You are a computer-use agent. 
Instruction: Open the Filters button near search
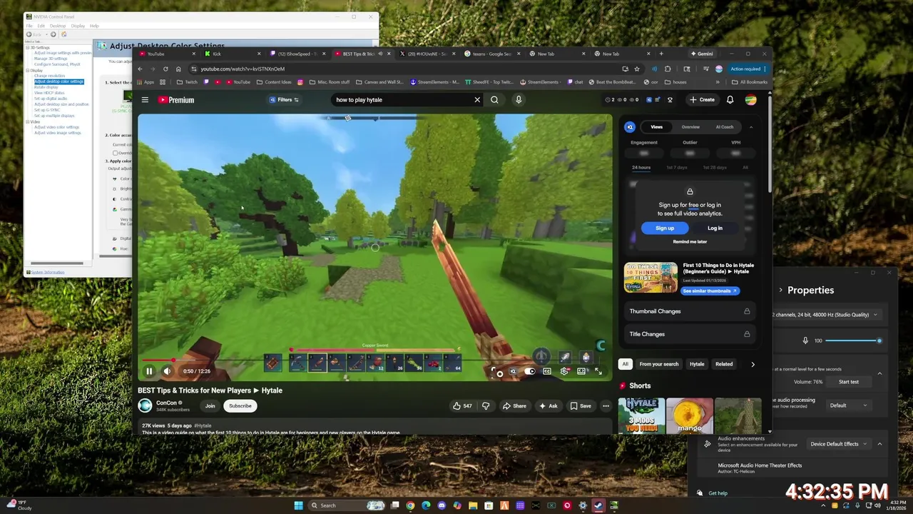click(x=284, y=100)
